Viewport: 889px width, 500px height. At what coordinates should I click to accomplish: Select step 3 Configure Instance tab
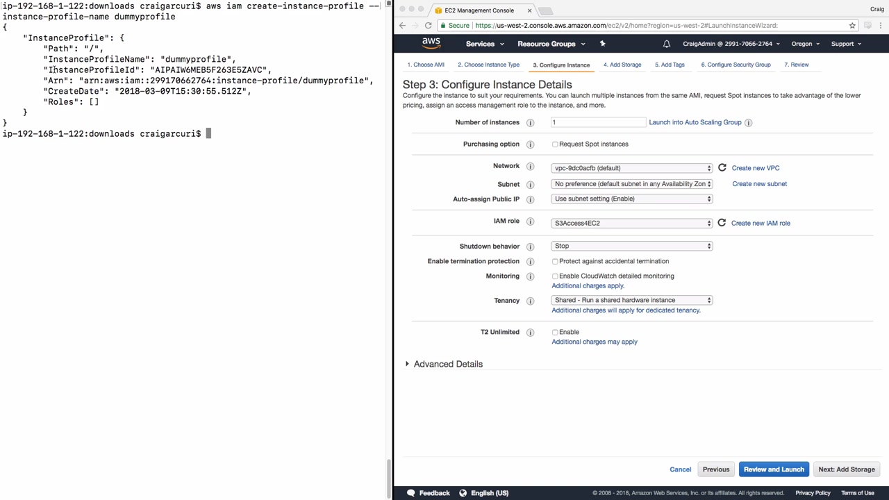pyautogui.click(x=561, y=65)
